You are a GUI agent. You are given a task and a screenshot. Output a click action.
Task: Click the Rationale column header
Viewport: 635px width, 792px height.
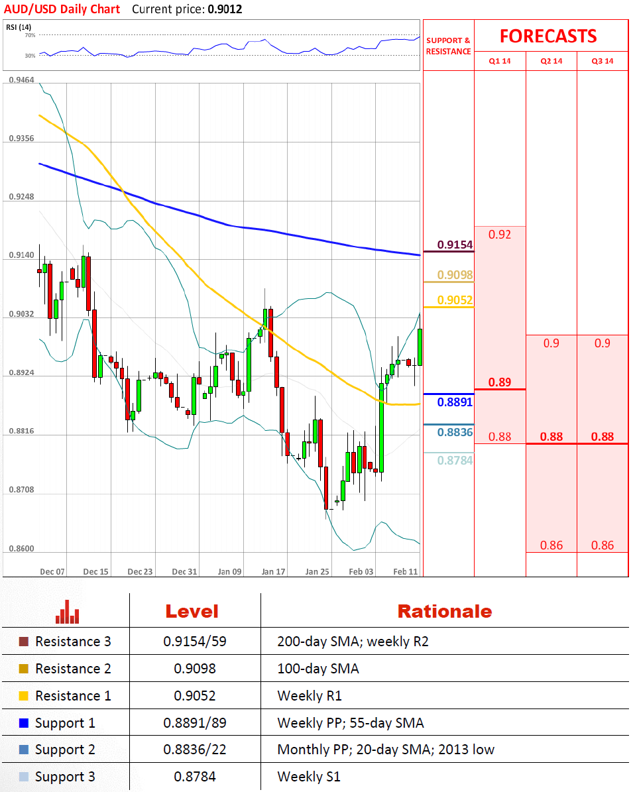pos(445,612)
